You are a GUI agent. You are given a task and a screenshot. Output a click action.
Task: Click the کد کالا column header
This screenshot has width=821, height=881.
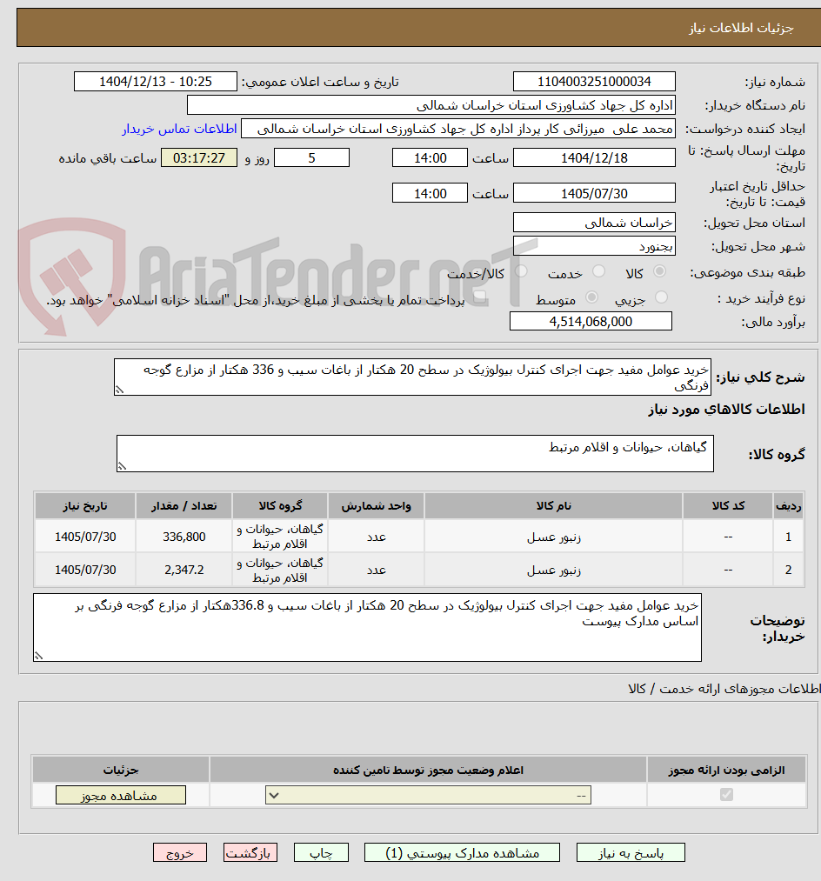tap(728, 505)
